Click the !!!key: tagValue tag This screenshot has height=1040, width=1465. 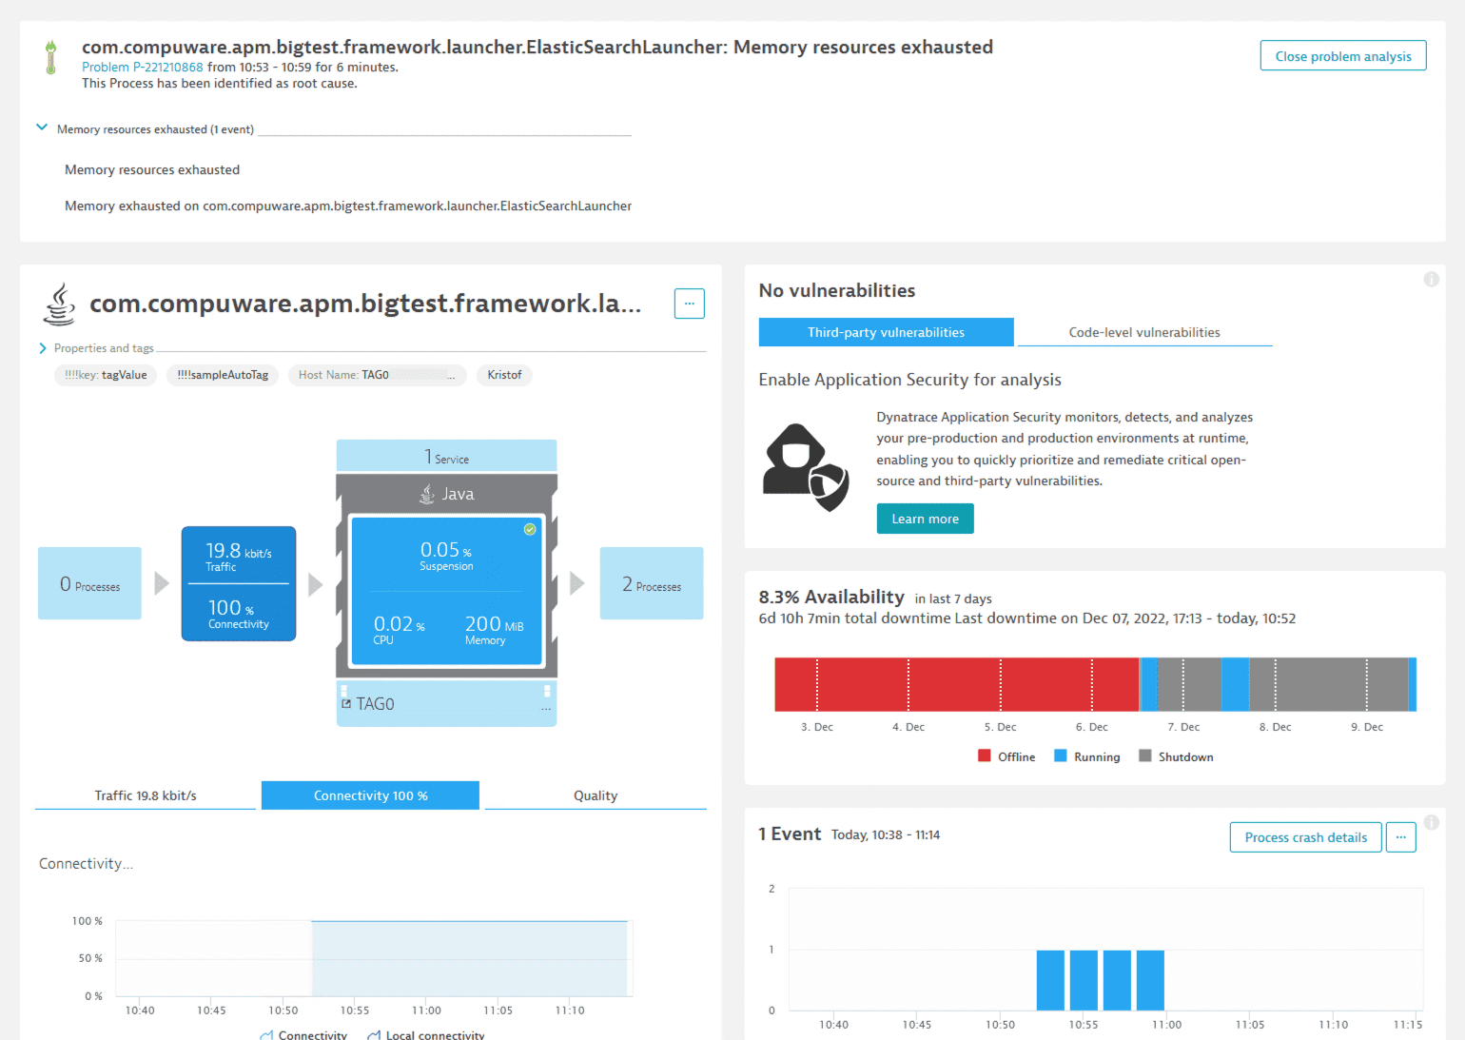coord(106,375)
